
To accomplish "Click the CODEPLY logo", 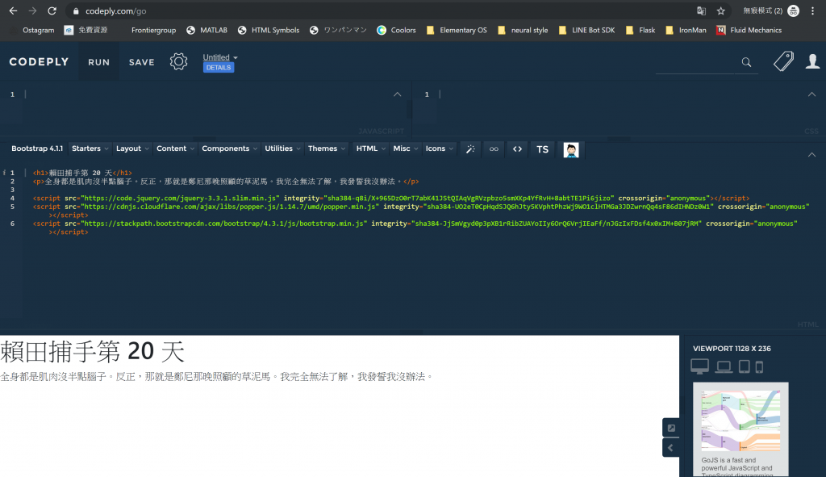I will [x=39, y=61].
